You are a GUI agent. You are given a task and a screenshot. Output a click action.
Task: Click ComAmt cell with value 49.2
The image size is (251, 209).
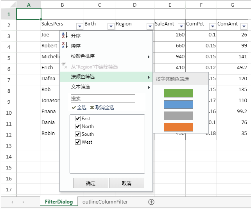pyautogui.click(x=232, y=68)
